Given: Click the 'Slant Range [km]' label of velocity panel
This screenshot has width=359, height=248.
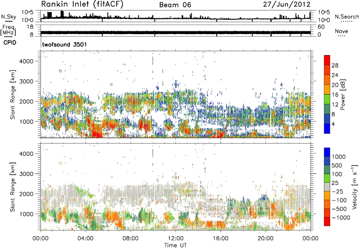Looking at the screenshot, I should coord(13,187).
